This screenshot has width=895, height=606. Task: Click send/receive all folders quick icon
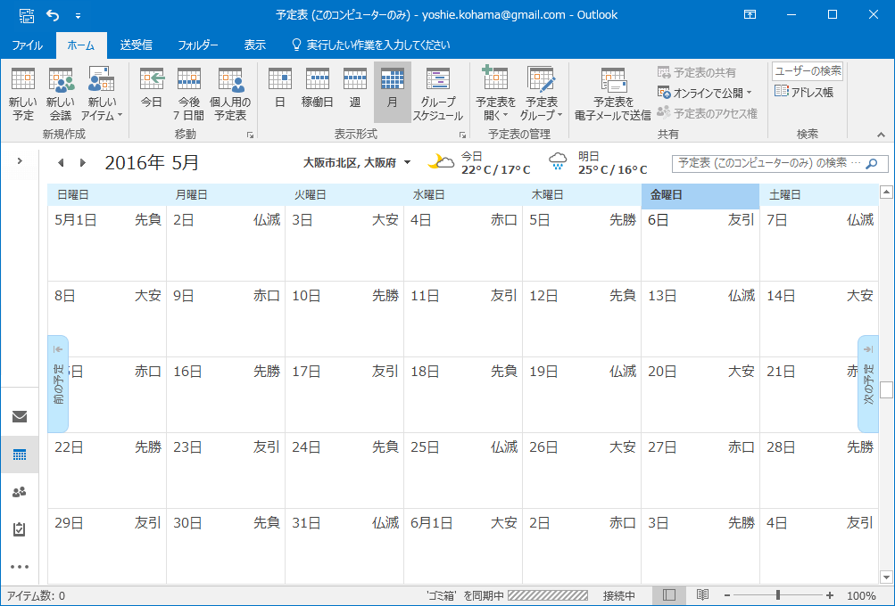click(x=26, y=15)
